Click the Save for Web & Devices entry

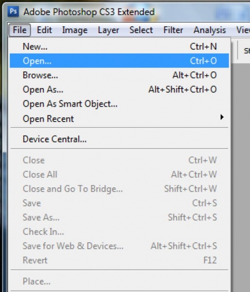coord(119,246)
